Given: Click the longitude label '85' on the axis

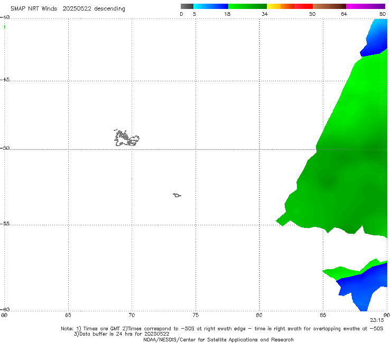Looking at the screenshot, I should tap(323, 315).
